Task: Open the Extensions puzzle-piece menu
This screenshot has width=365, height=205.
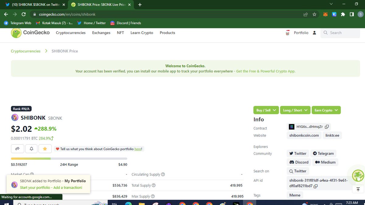Action: (343, 14)
